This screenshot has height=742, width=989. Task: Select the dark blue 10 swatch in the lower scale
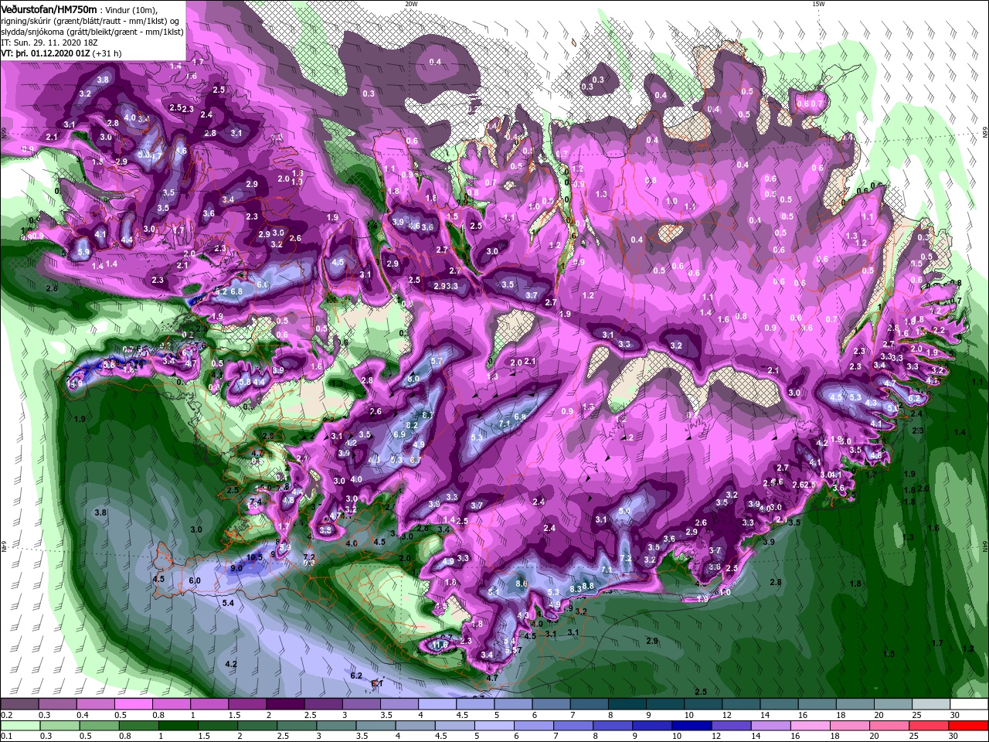(690, 726)
